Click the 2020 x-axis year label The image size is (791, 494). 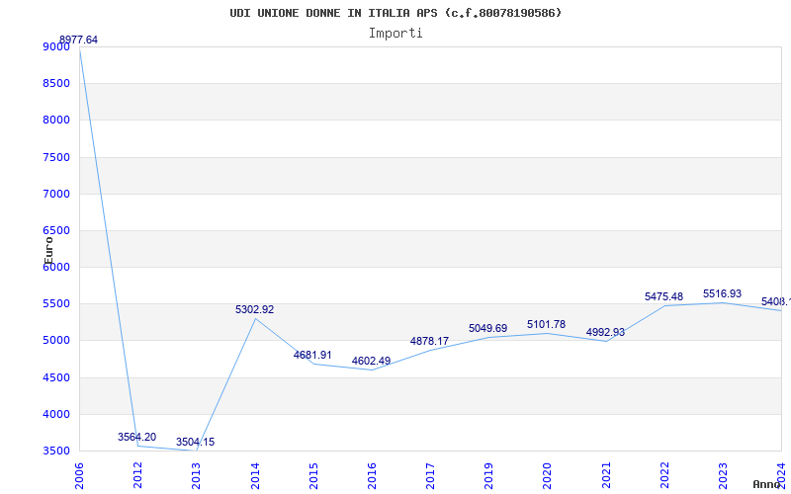[x=548, y=476]
